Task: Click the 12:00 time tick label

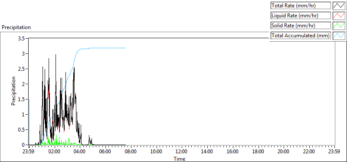Action: [x=182, y=152]
